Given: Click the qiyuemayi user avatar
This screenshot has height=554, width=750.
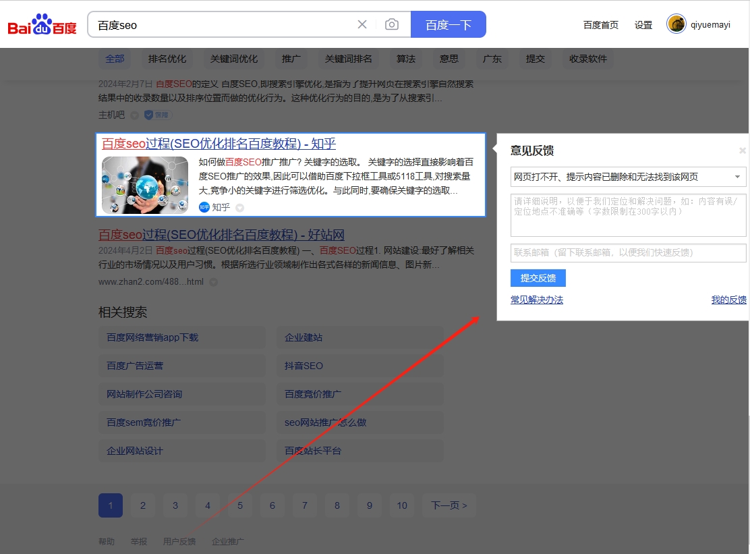Looking at the screenshot, I should [x=676, y=24].
